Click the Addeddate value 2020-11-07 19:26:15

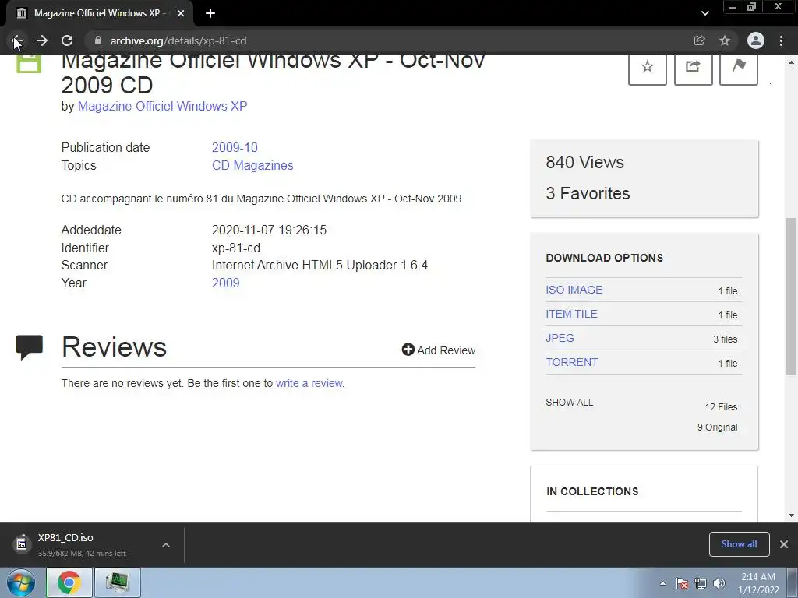pos(269,230)
